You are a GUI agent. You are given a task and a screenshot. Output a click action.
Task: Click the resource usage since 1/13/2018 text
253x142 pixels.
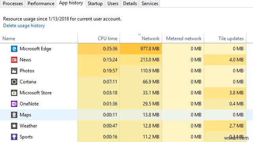click(62, 19)
